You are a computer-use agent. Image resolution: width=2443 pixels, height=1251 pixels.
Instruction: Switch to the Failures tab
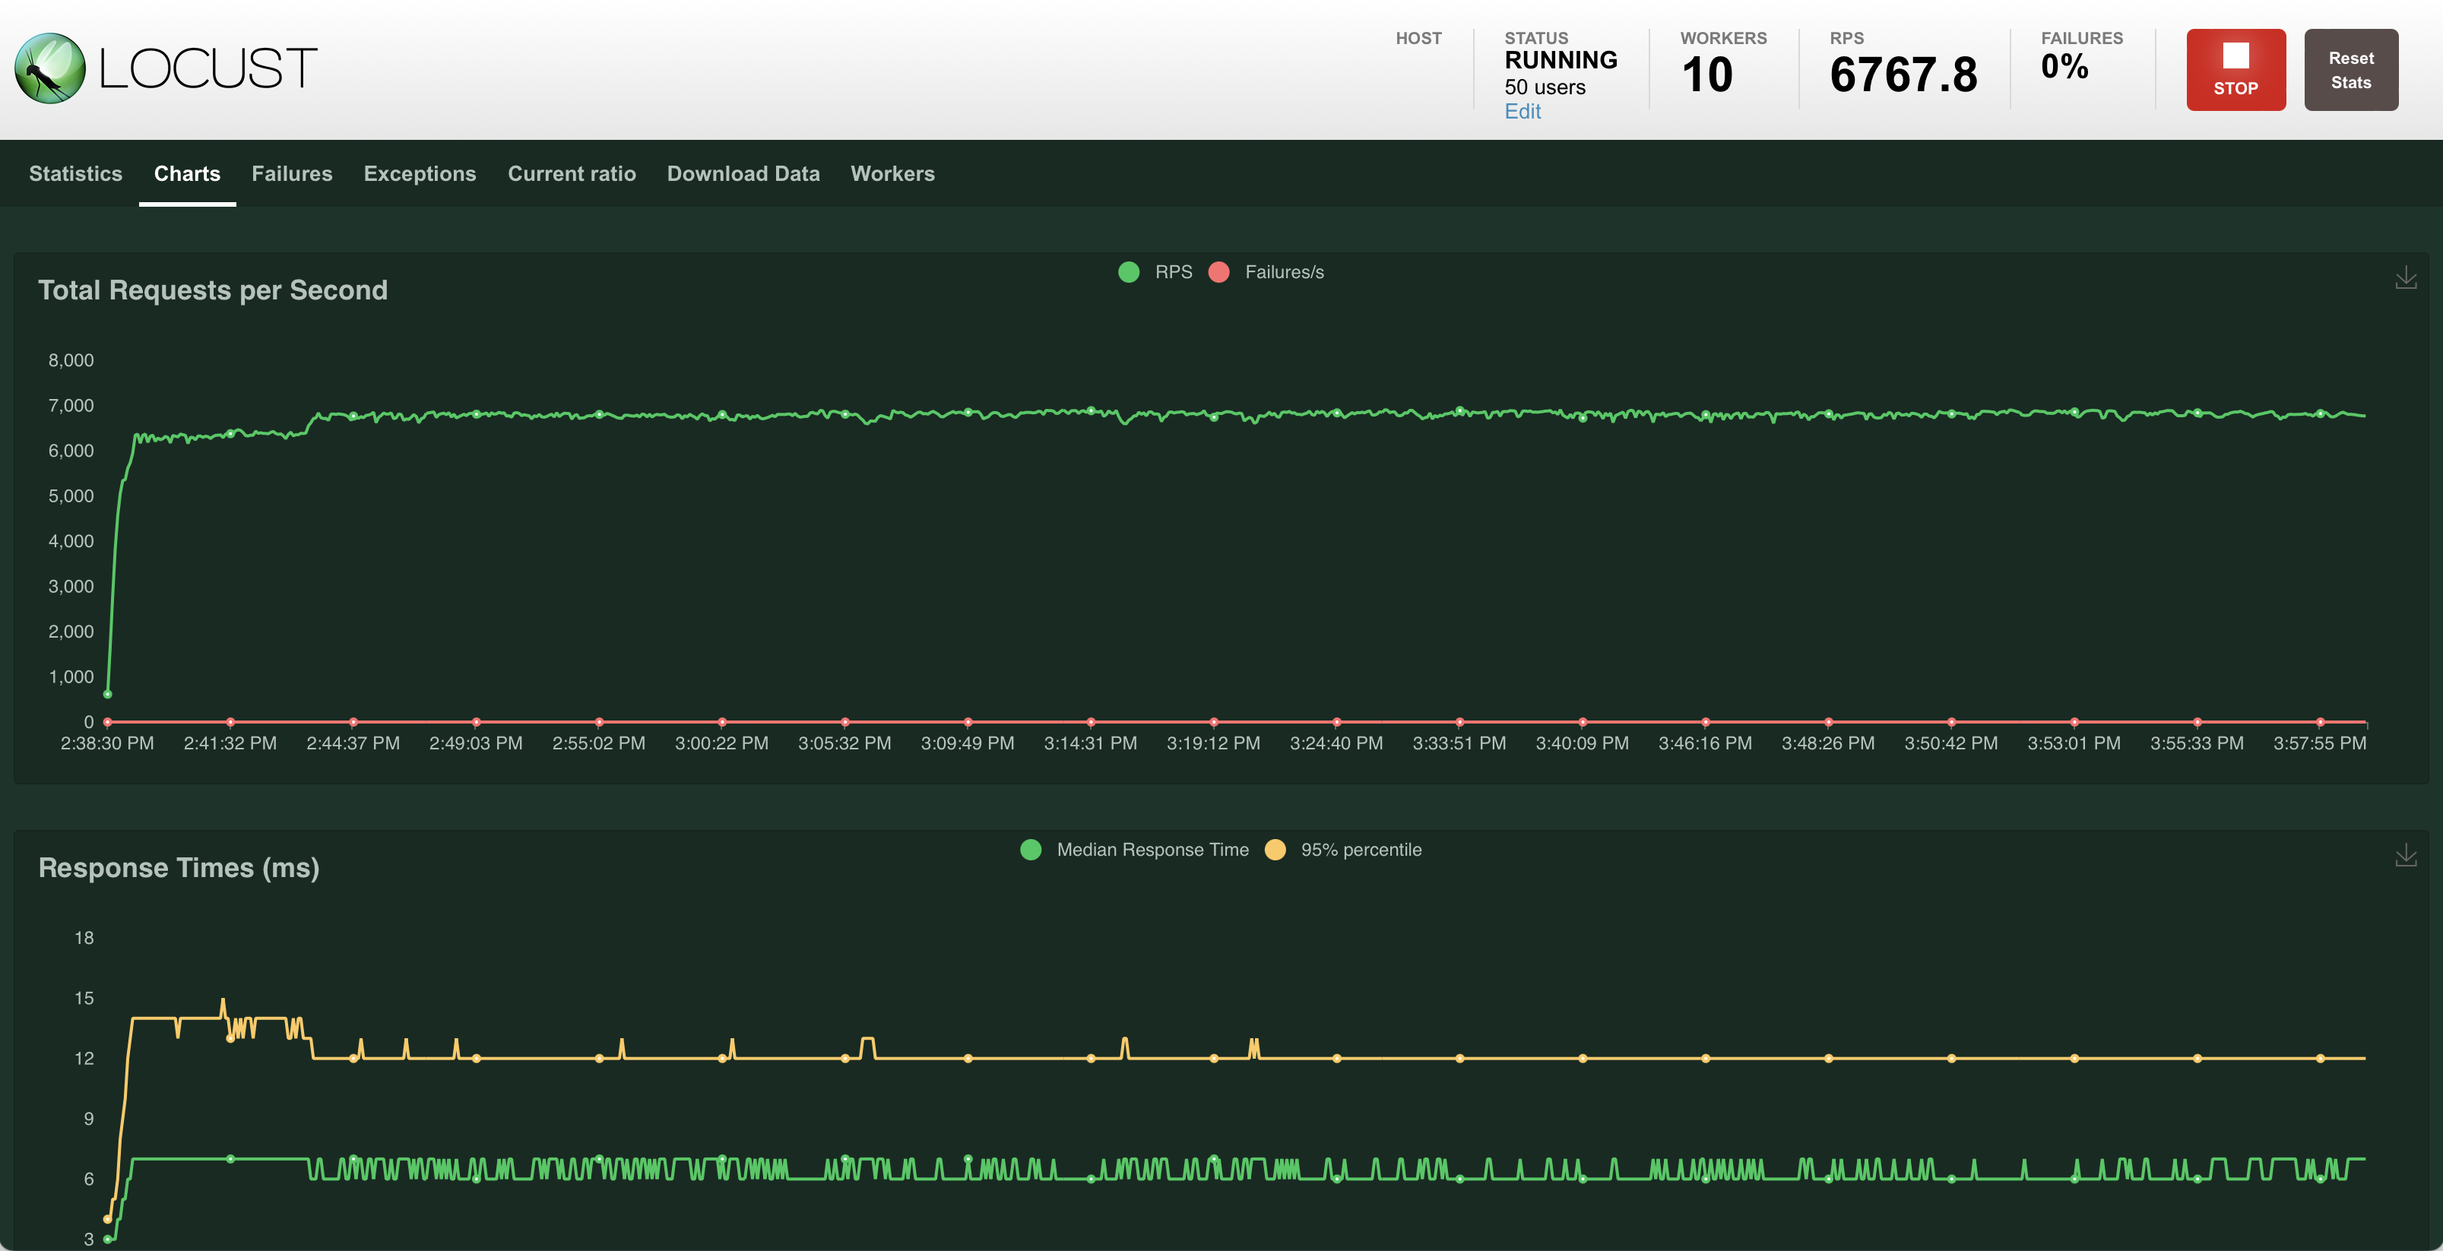click(x=292, y=173)
